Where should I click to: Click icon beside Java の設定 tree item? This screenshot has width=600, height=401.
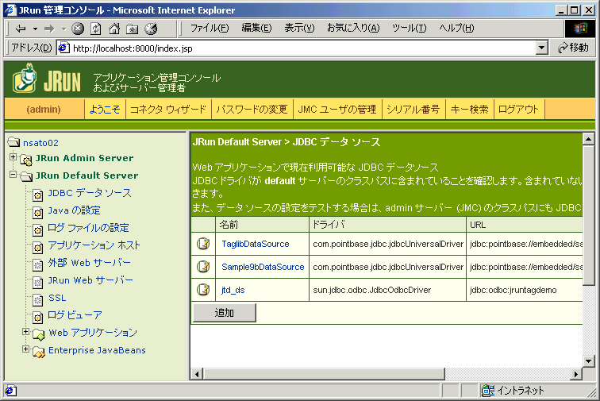37,212
